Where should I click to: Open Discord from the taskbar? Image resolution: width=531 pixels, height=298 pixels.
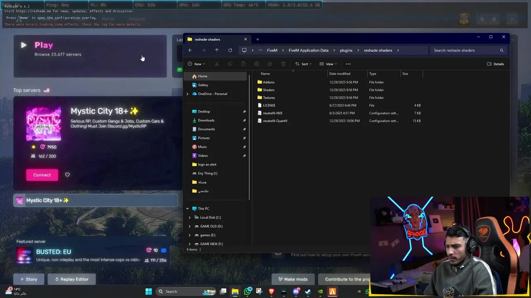coord(296,291)
